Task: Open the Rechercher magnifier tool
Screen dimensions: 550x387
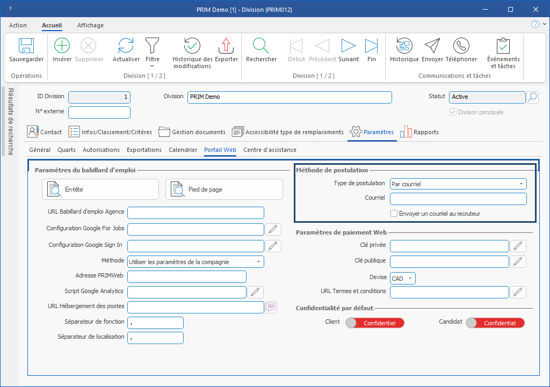Action: tap(261, 47)
